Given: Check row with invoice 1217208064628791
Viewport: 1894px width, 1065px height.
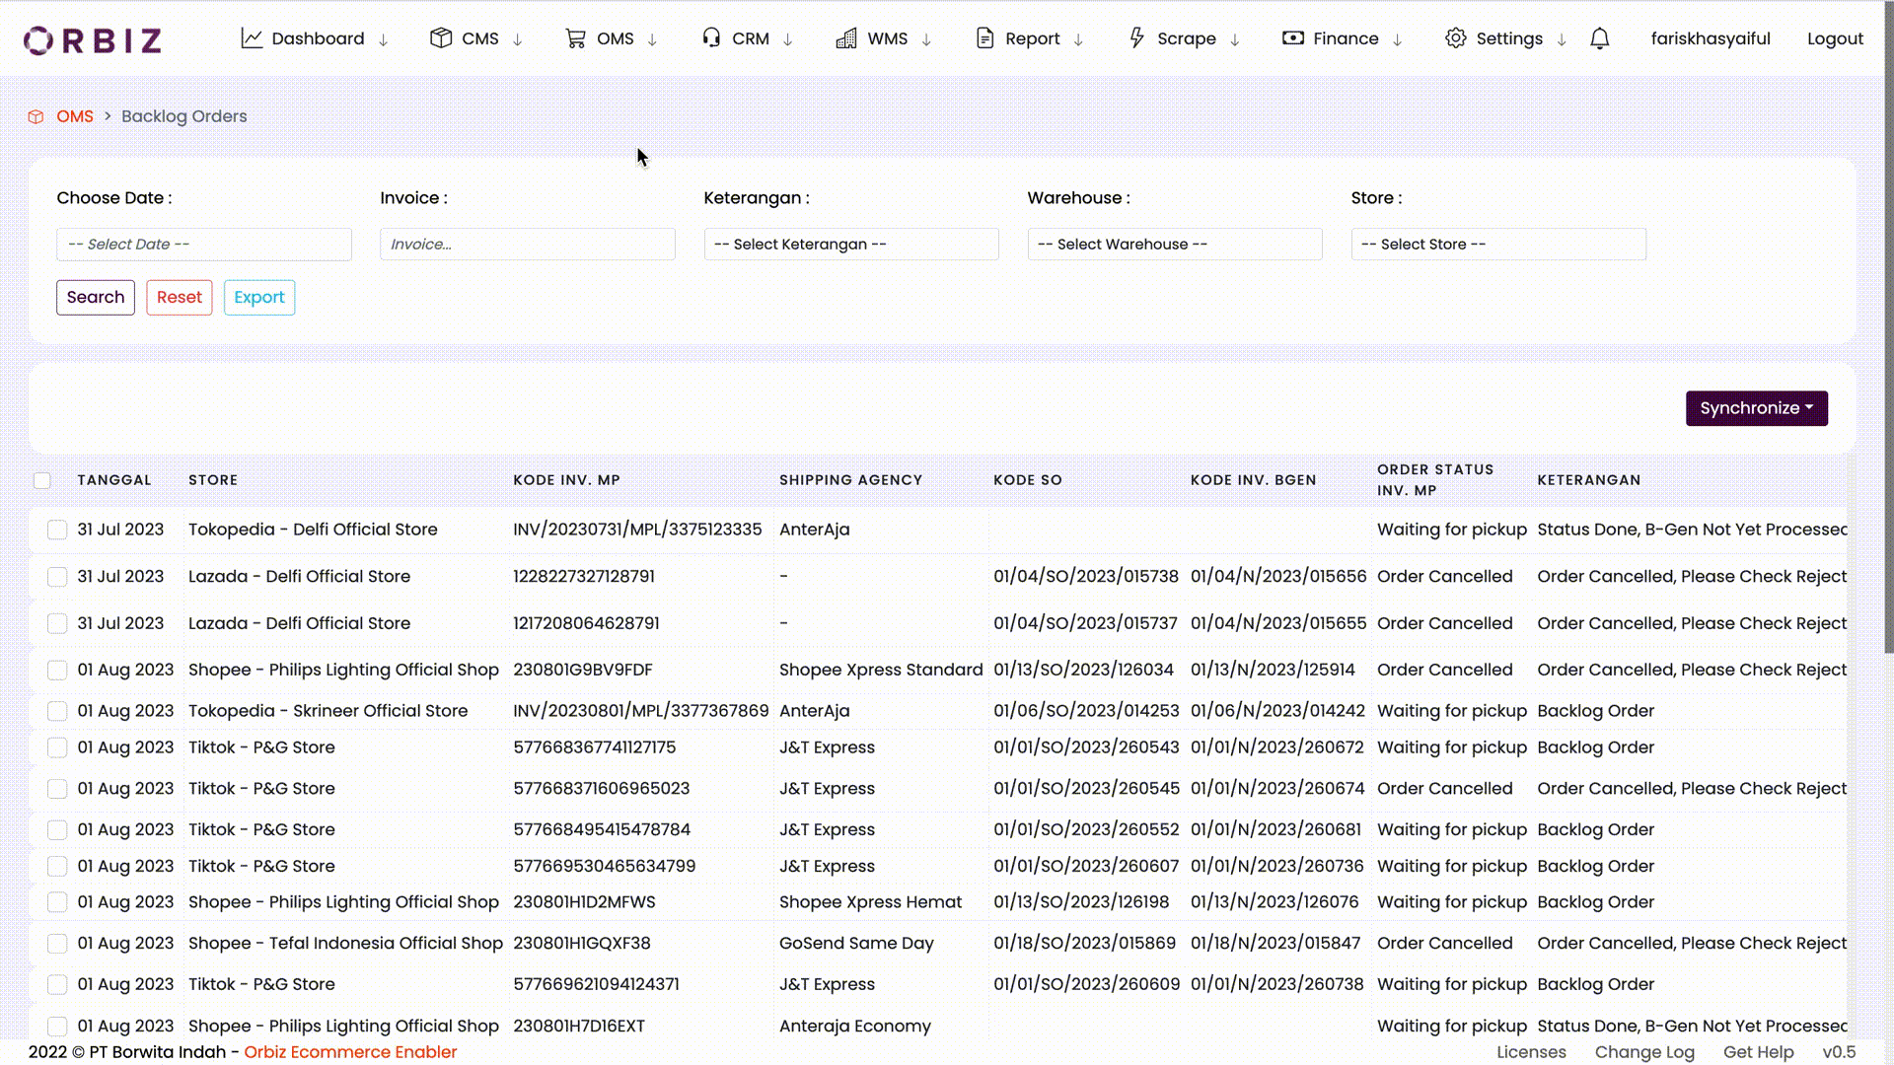Looking at the screenshot, I should click(x=57, y=623).
